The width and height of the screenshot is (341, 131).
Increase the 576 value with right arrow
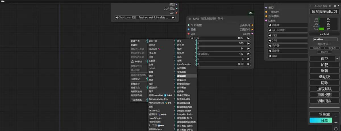point(248,44)
